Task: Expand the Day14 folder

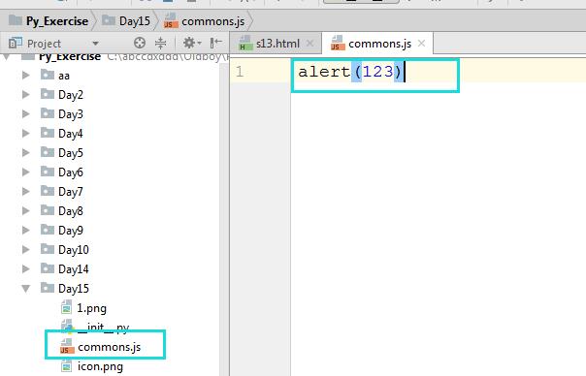Action: click(x=26, y=268)
